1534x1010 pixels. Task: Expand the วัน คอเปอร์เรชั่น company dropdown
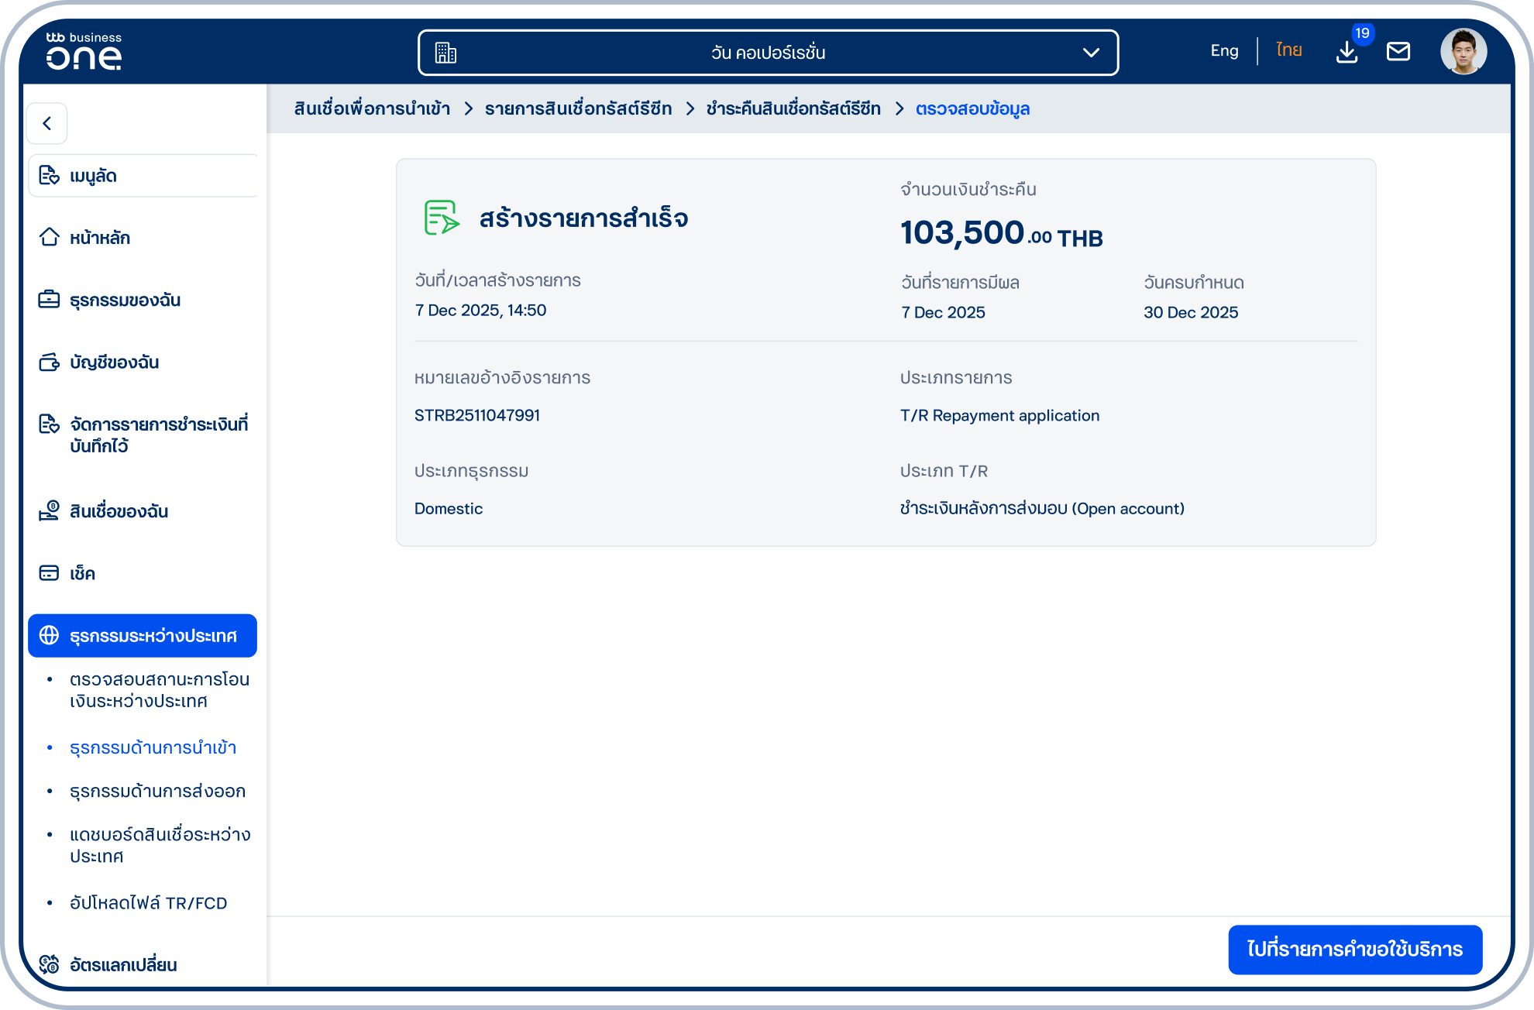pos(768,53)
